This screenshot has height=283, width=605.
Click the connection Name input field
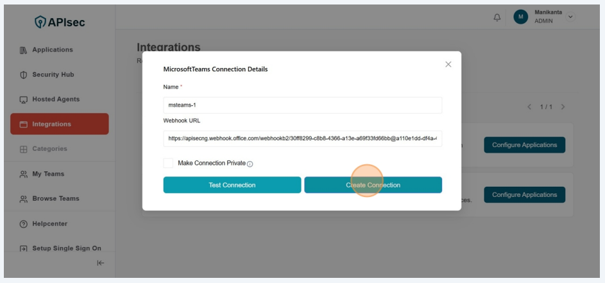302,105
